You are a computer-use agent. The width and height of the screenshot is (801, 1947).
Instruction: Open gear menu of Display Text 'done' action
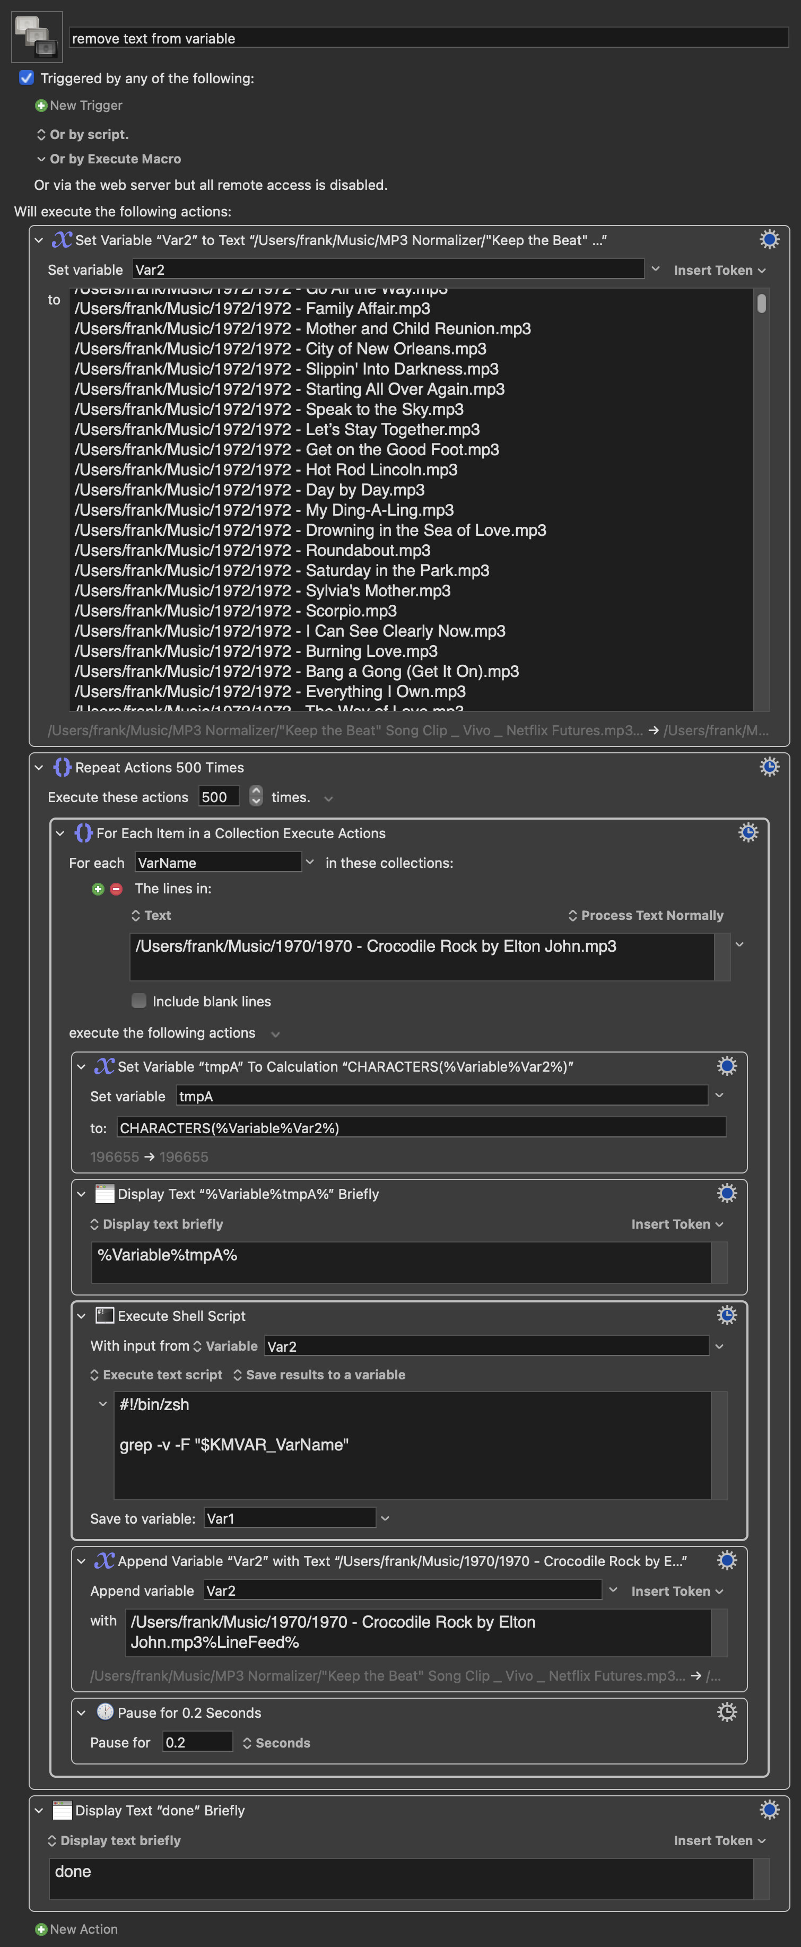[x=769, y=1810]
